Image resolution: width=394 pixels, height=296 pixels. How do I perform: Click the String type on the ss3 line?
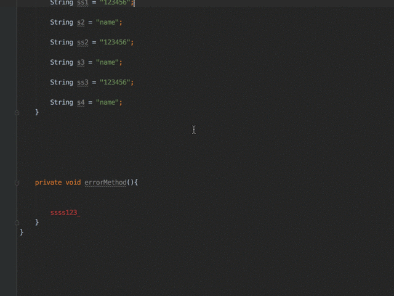pos(62,82)
